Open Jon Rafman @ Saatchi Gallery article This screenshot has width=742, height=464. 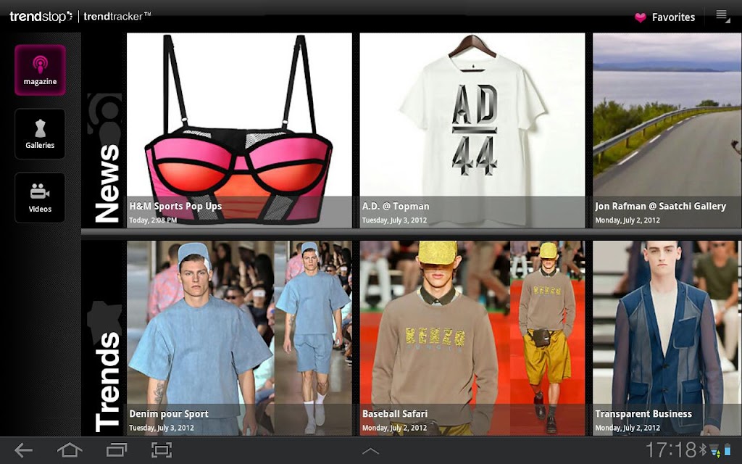click(x=667, y=130)
